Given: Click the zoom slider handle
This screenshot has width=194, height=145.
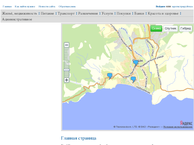Looking at the screenshot, I should [66, 70].
